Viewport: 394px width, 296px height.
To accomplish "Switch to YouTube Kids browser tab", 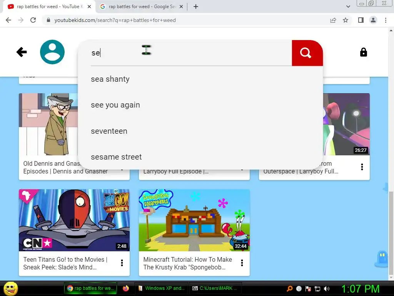I will click(x=49, y=7).
